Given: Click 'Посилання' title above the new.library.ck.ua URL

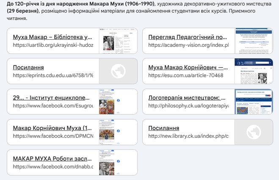Looking at the screenshot, I should (163, 128).
